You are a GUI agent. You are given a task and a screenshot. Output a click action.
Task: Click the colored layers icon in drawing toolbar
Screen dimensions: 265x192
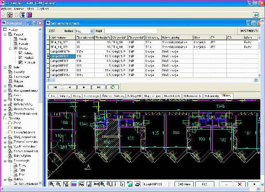73,184
